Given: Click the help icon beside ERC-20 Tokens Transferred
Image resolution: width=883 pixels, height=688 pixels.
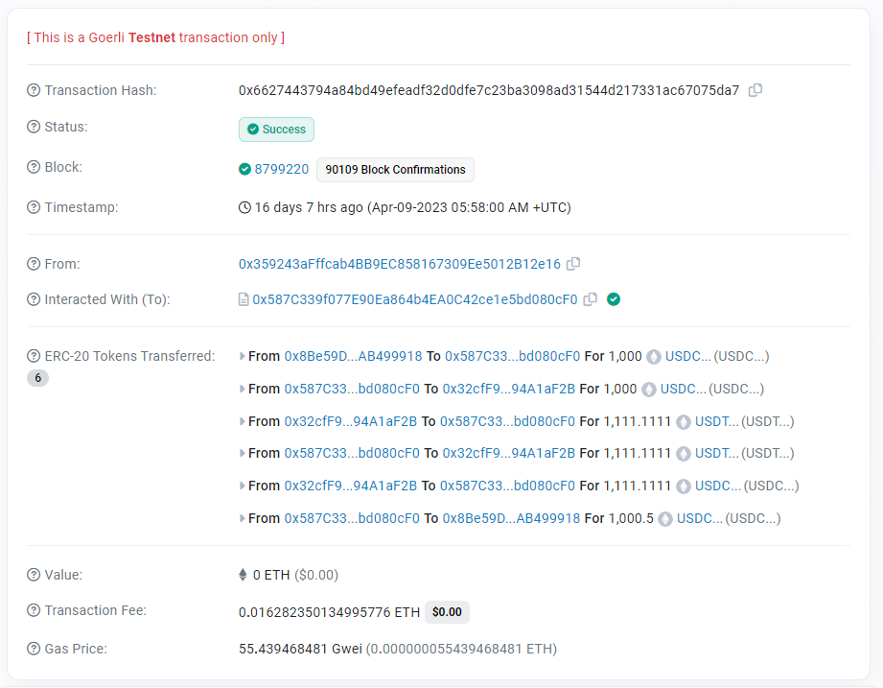Looking at the screenshot, I should 34,356.
